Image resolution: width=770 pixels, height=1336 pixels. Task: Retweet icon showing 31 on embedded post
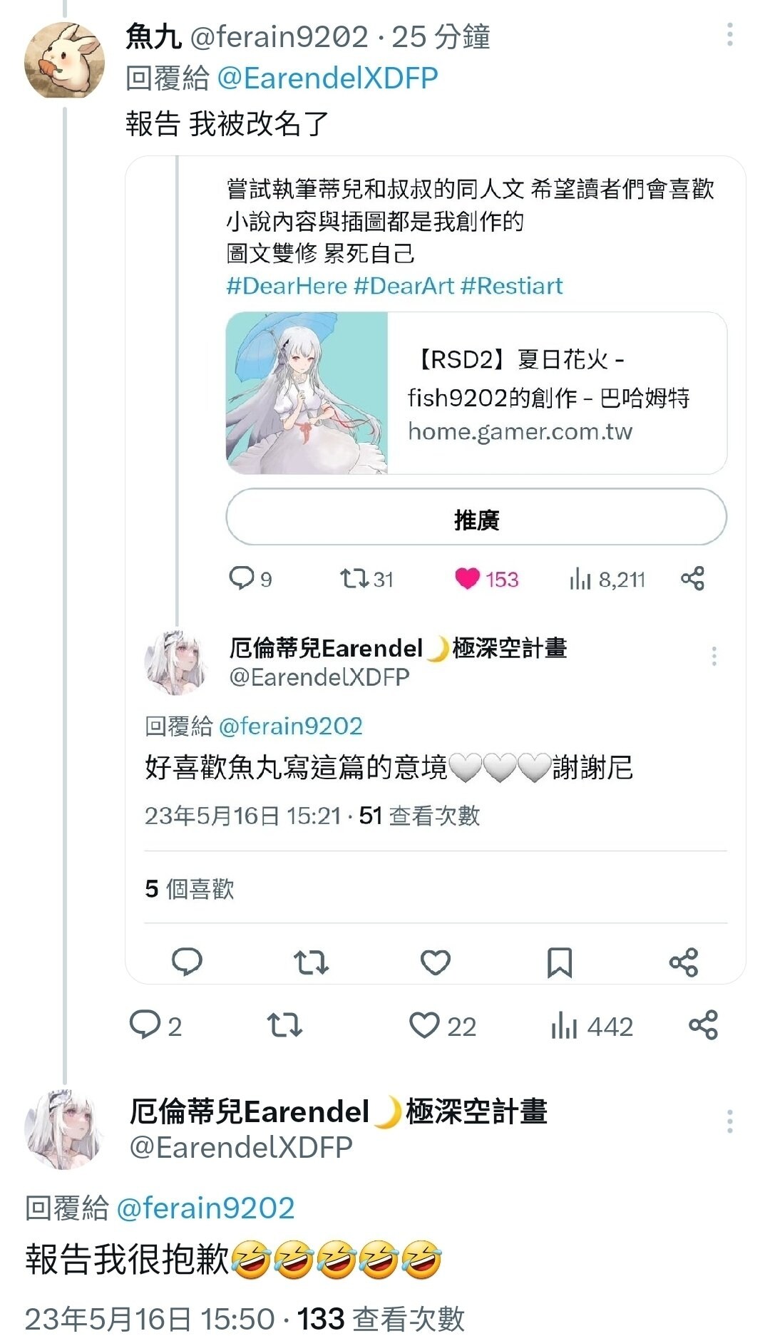366,579
